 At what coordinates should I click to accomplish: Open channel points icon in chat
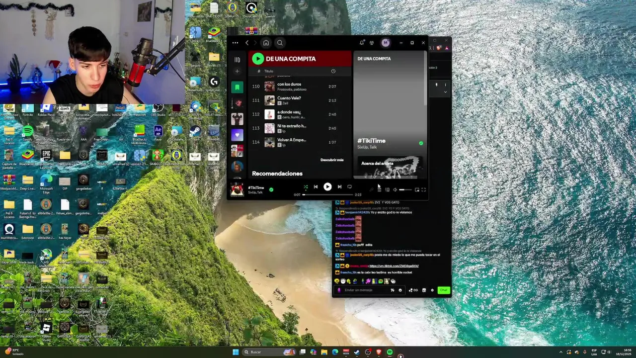413,290
